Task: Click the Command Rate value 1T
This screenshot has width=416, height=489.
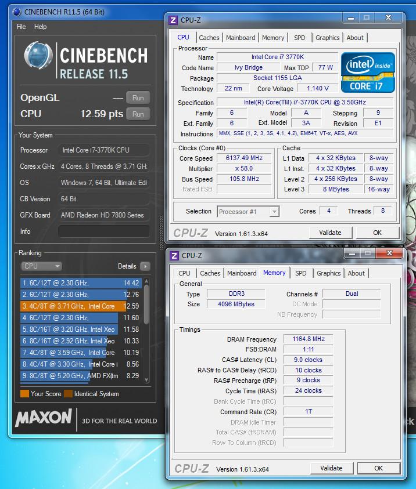Action: tap(309, 412)
